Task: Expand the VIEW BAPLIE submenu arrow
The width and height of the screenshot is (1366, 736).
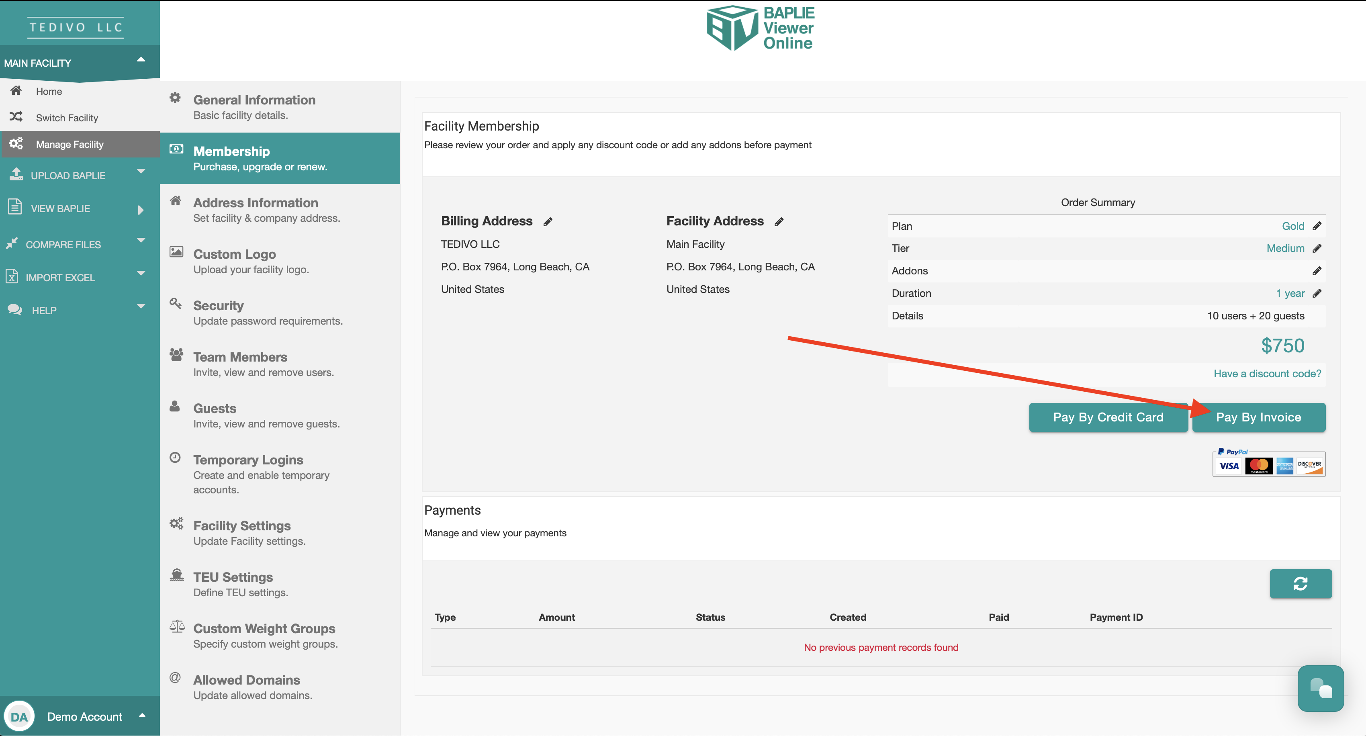Action: (141, 209)
